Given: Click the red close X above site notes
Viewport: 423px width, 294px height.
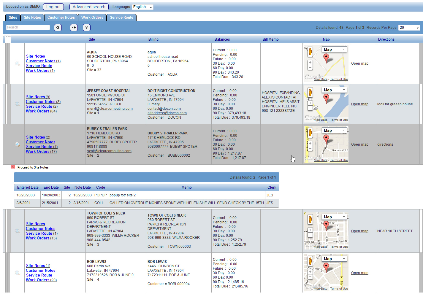Looking at the screenshot, I should [13, 167].
